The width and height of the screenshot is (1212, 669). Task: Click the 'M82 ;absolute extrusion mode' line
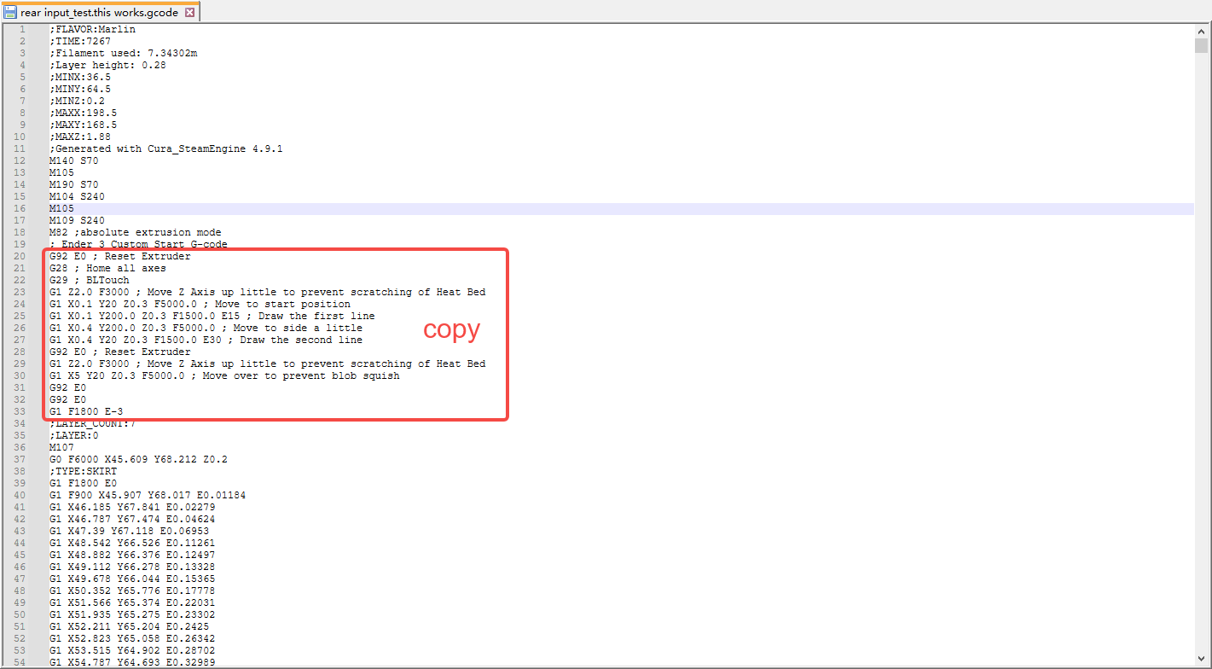(x=135, y=232)
